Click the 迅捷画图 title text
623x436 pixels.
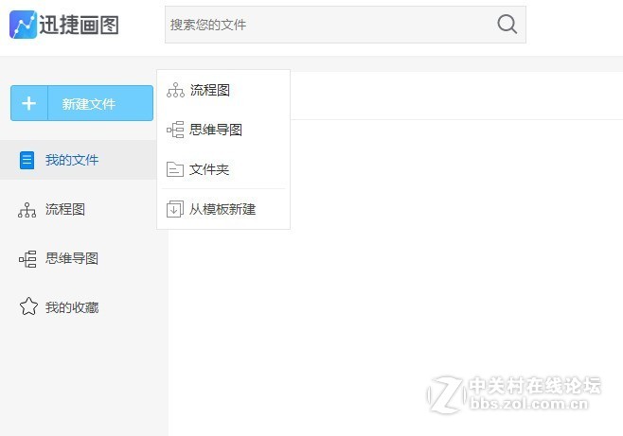80,25
